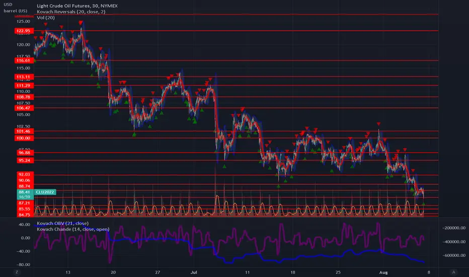The height and width of the screenshot is (277, 469).
Task: Select the 88.74 red price level label
Action: pos(24,186)
